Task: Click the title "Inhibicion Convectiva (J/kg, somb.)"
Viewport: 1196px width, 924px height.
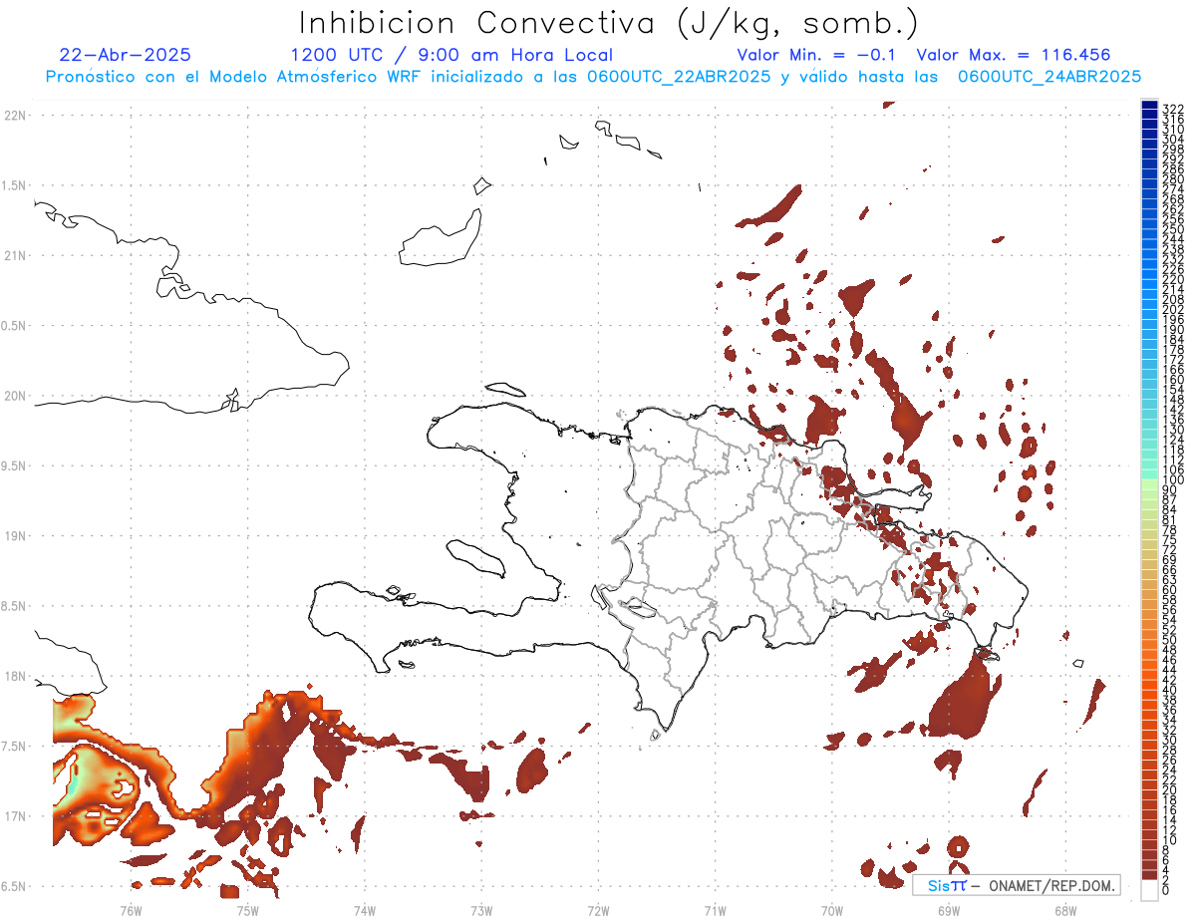Action: 609,25
